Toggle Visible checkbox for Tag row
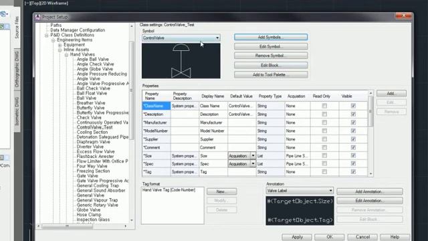 [x=353, y=172]
